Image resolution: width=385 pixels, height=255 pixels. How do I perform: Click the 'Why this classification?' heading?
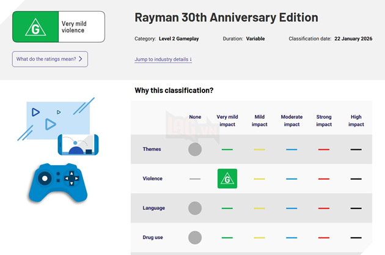pos(174,91)
